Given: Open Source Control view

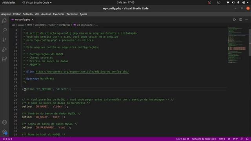Looking at the screenshot, I should tap(4, 40).
